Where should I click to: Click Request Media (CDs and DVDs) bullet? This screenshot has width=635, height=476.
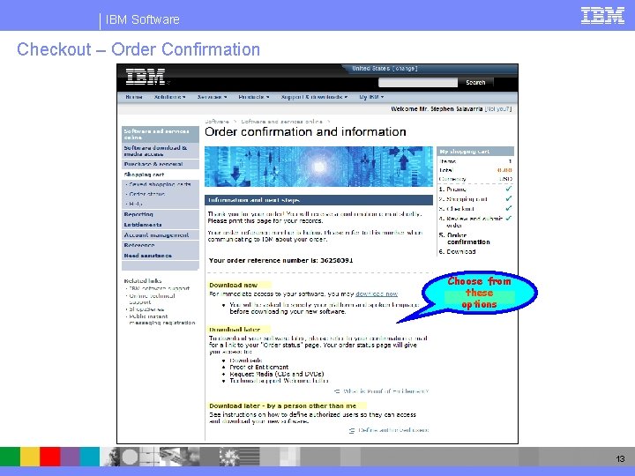(x=277, y=374)
